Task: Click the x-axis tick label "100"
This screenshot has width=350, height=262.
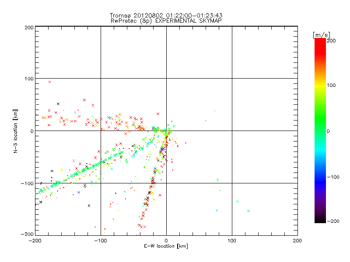Action: pyautogui.click(x=232, y=241)
